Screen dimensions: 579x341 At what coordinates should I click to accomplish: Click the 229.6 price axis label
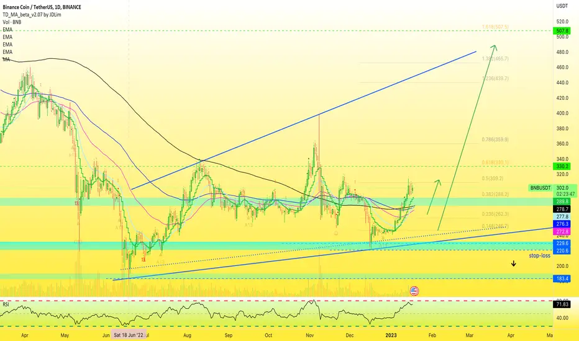tap(562, 243)
